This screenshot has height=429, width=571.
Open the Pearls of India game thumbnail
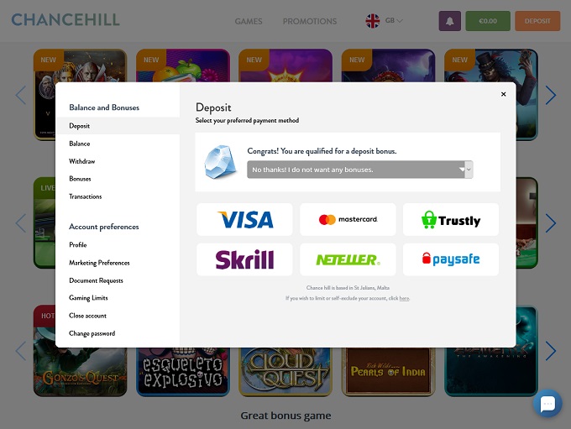click(x=388, y=371)
